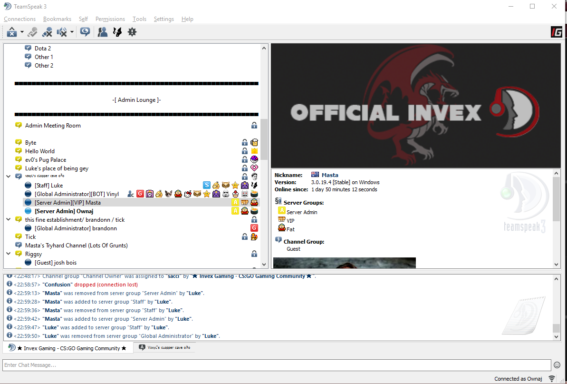Open dropdown arrow next to box-with-X toolbar icon

(22, 32)
